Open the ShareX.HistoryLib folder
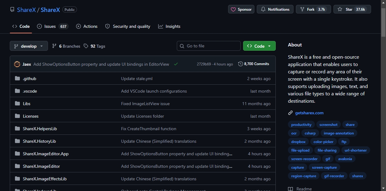Viewport: 386px width, 191px height. click(39, 141)
